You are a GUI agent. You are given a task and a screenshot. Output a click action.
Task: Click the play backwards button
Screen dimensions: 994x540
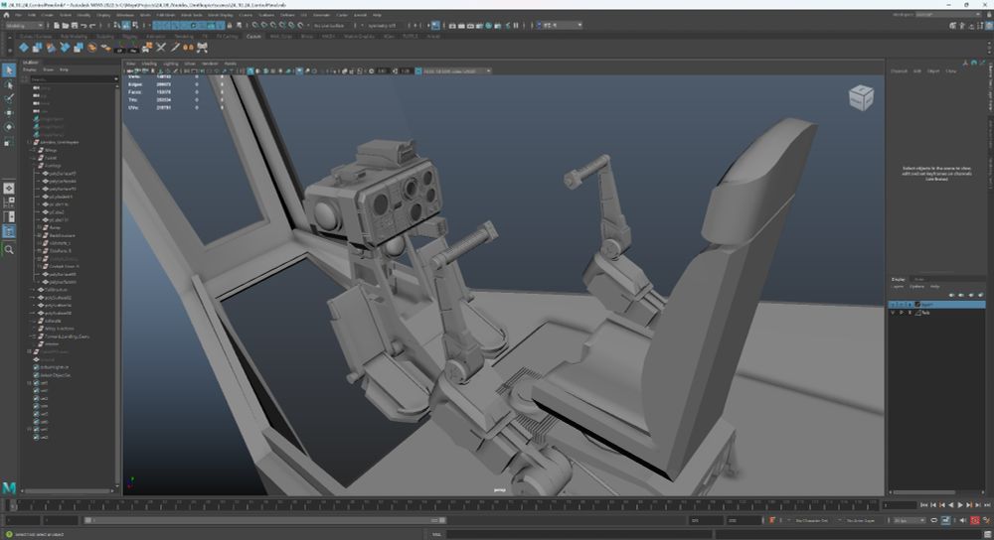point(951,504)
